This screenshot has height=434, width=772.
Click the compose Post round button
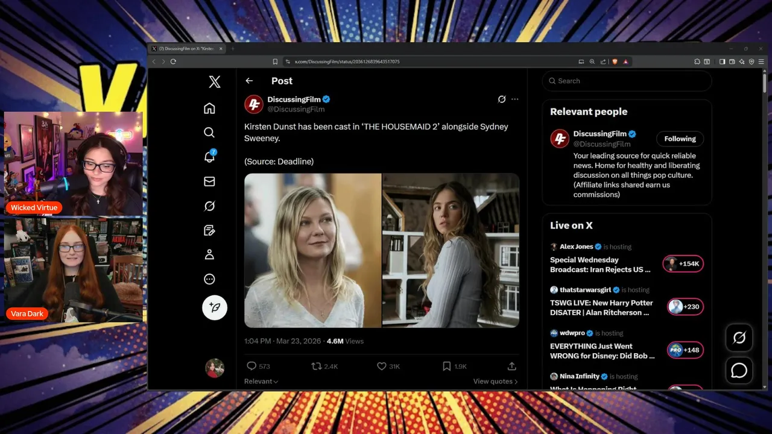(214, 307)
